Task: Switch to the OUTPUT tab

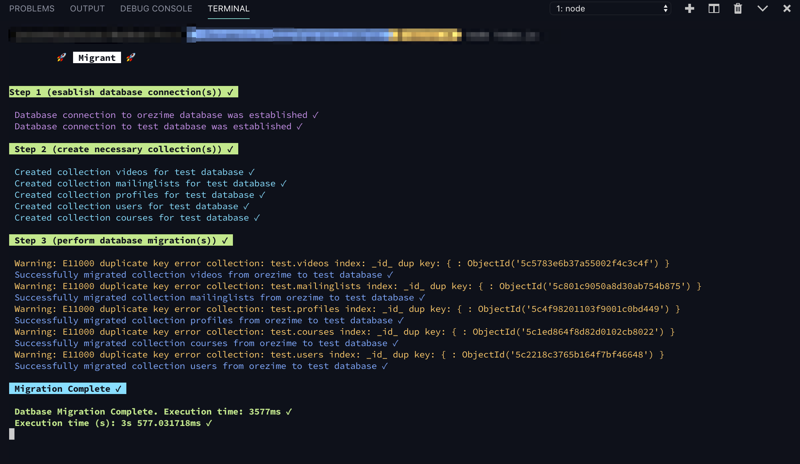Action: coord(87,8)
